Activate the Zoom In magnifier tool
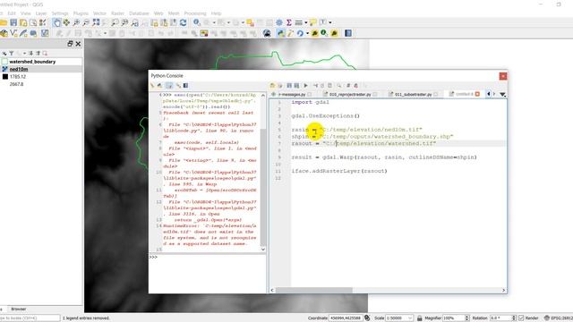This screenshot has height=322, width=573. click(76, 22)
